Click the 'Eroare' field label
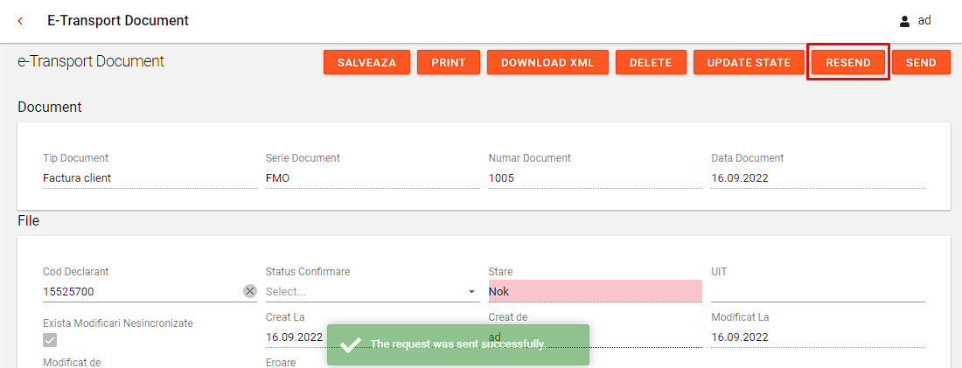 click(281, 363)
